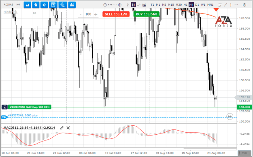Image resolution: width=253 pixels, height=157 pixels.
Task: Switch to bar chart type
Action: click(x=128, y=5)
